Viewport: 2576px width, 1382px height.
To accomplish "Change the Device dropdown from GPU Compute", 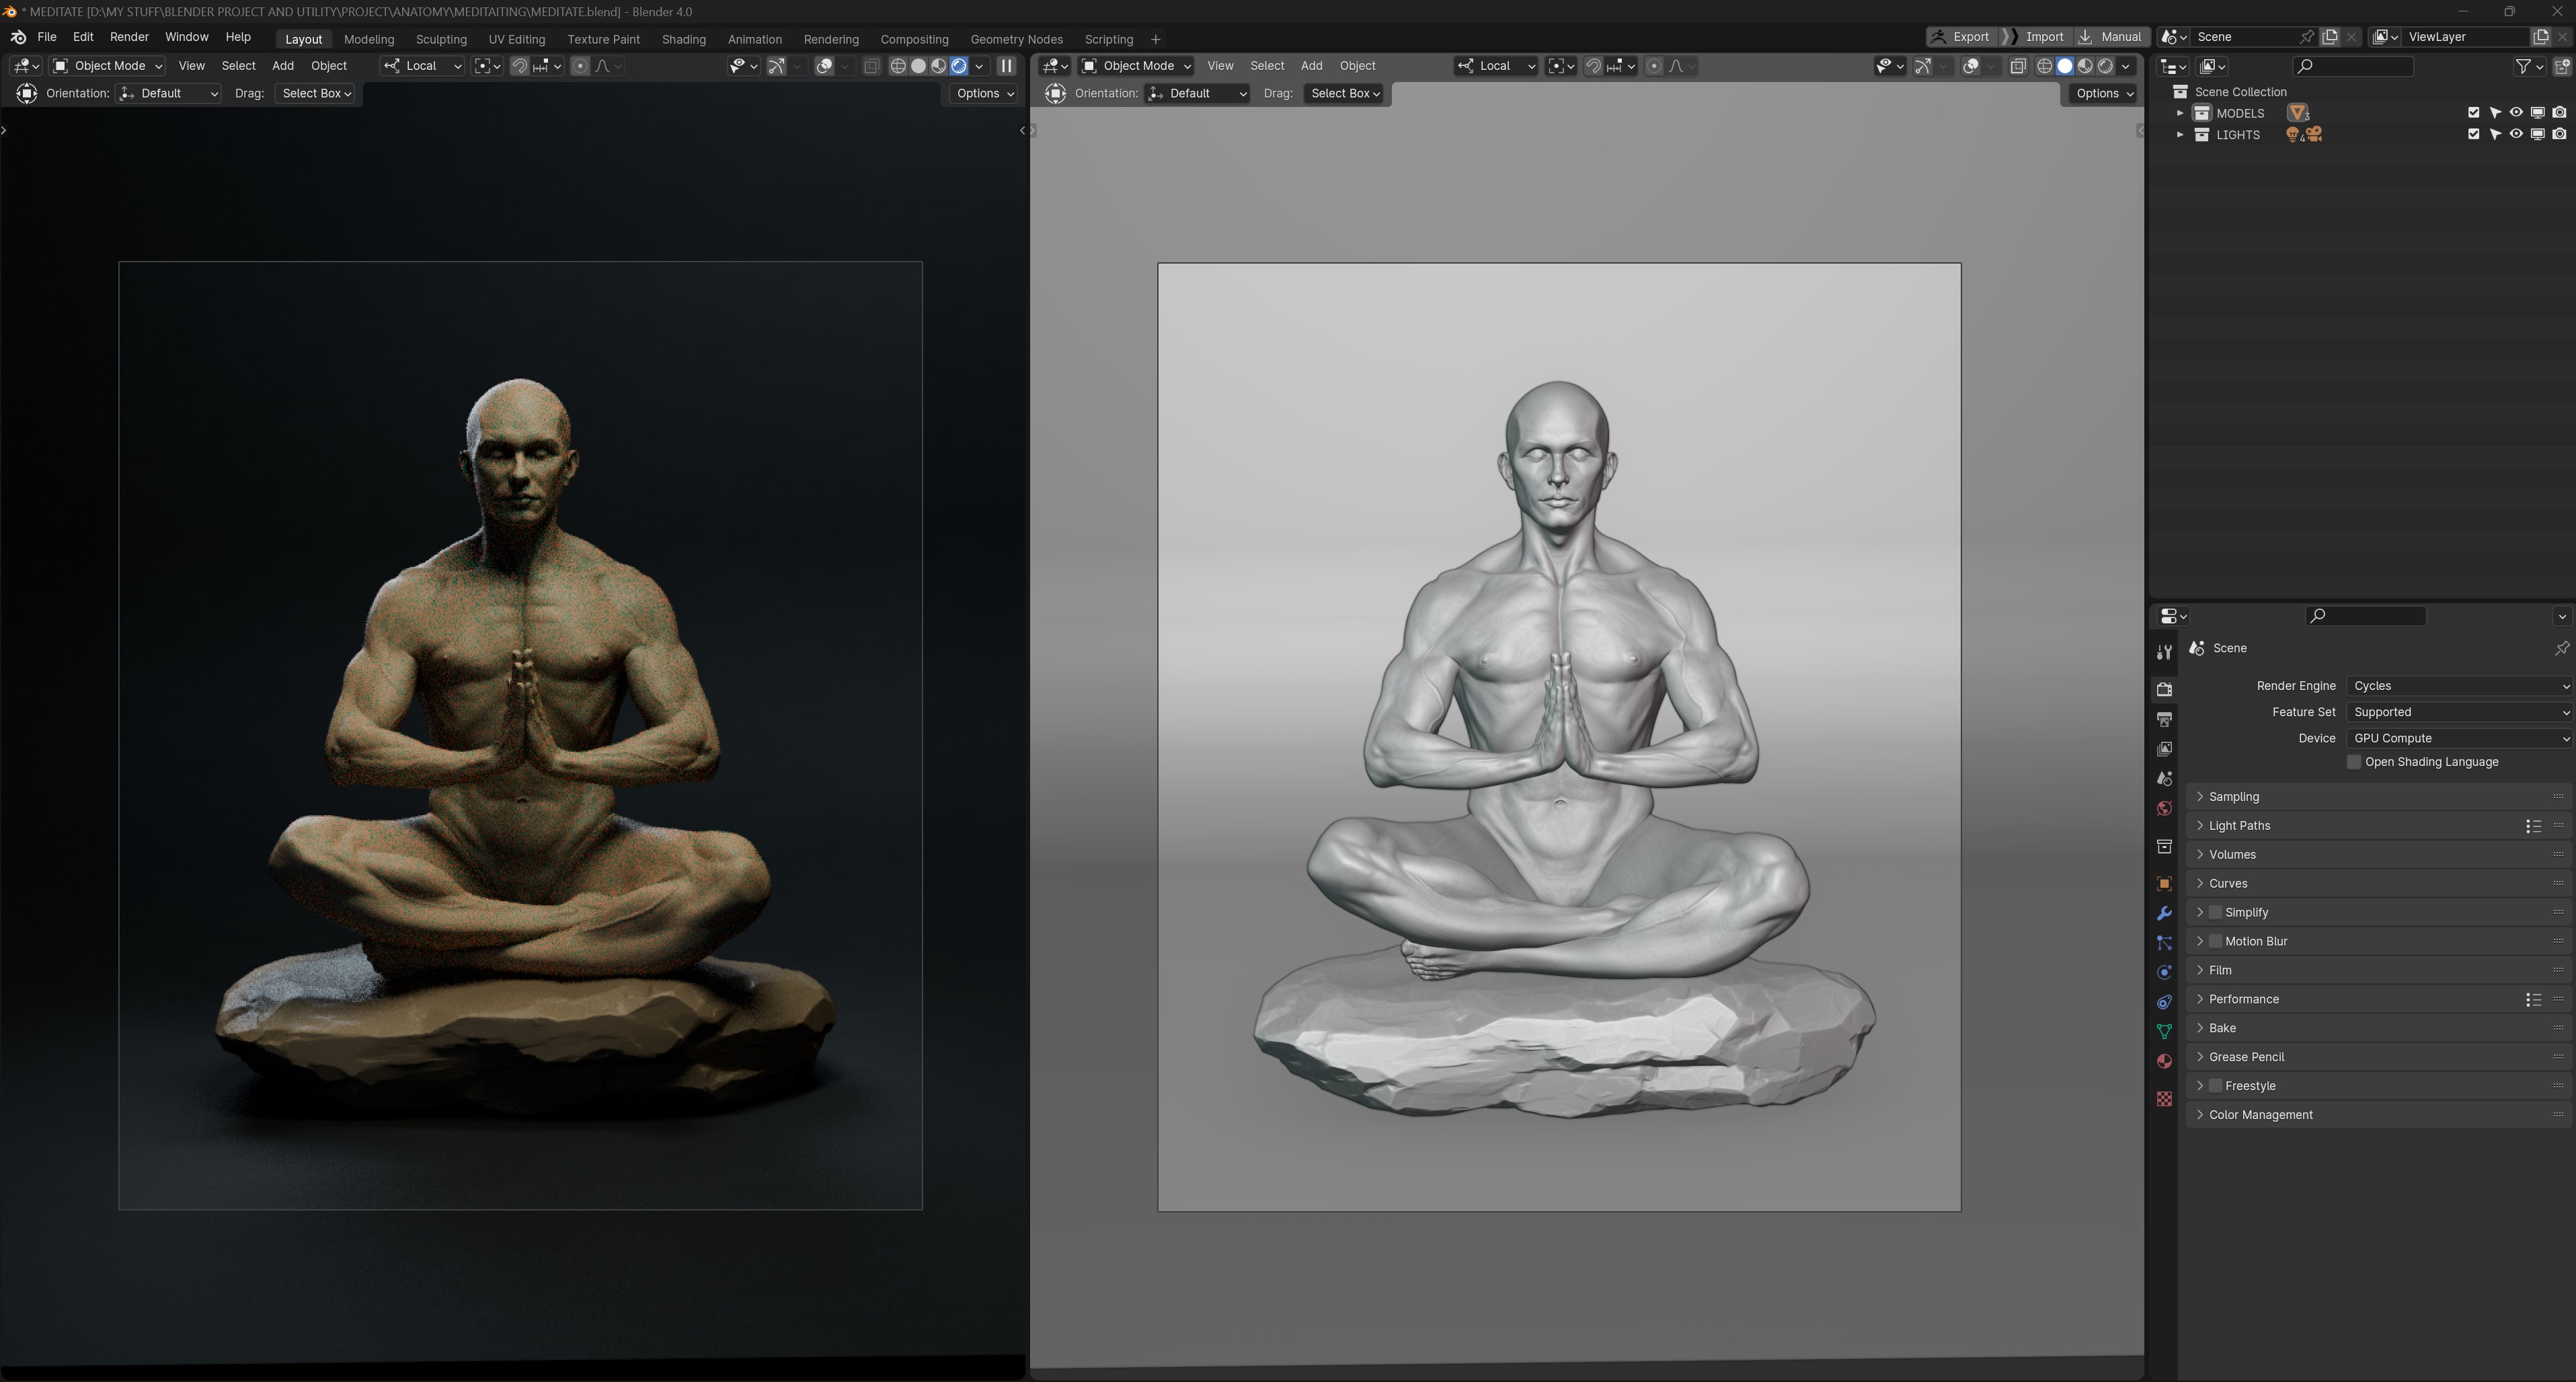I will [x=2458, y=738].
